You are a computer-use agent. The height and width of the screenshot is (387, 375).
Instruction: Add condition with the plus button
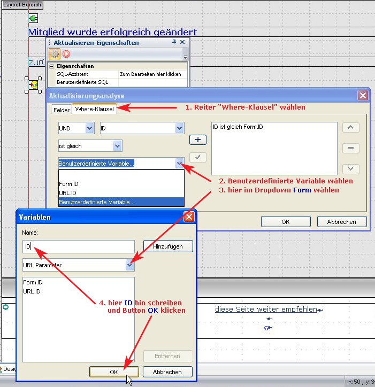197,140
